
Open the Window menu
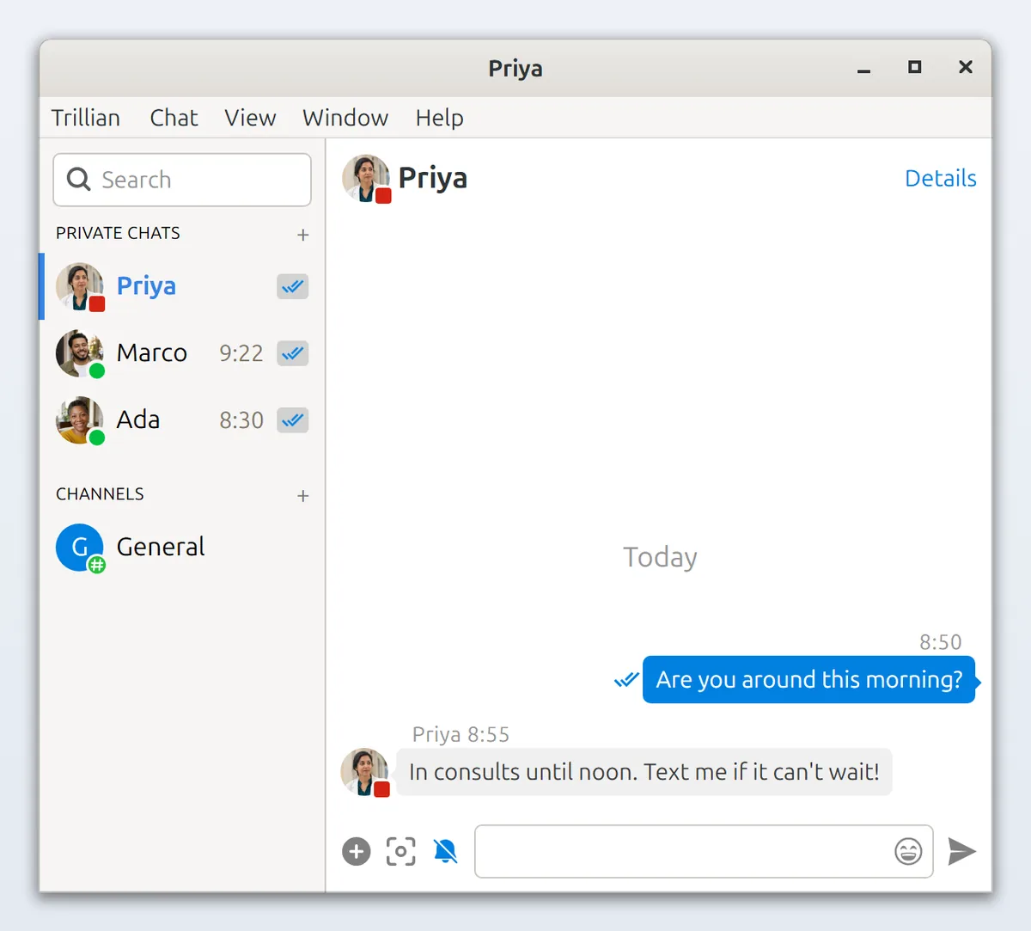345,118
